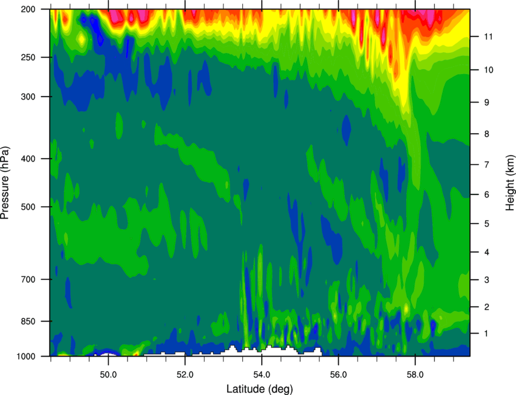Click the 1000 pressure tick label
The image size is (516, 395).
point(25,357)
